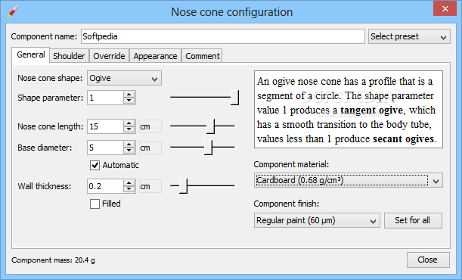Switch to the General tab
The image size is (462, 280).
pyautogui.click(x=31, y=54)
